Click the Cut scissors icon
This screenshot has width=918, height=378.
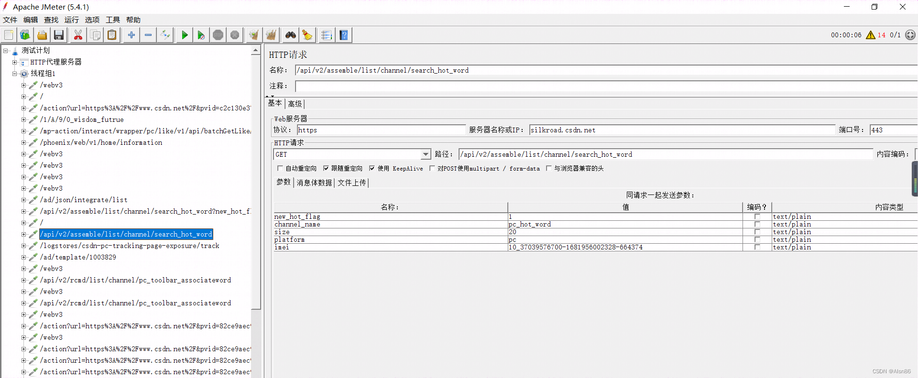click(x=78, y=35)
